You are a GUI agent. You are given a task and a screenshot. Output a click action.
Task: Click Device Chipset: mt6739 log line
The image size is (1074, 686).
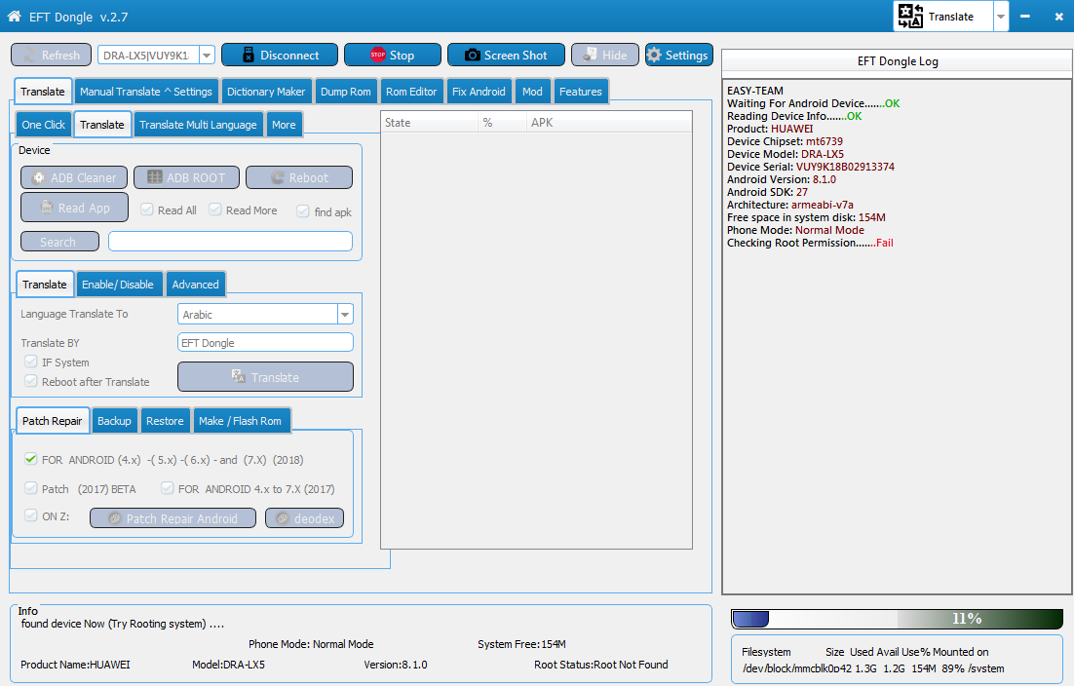click(785, 141)
